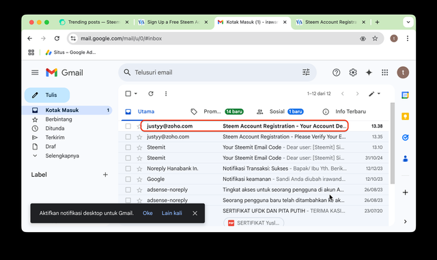Go to older emails page arrow
The height and width of the screenshot is (260, 437).
(357, 93)
